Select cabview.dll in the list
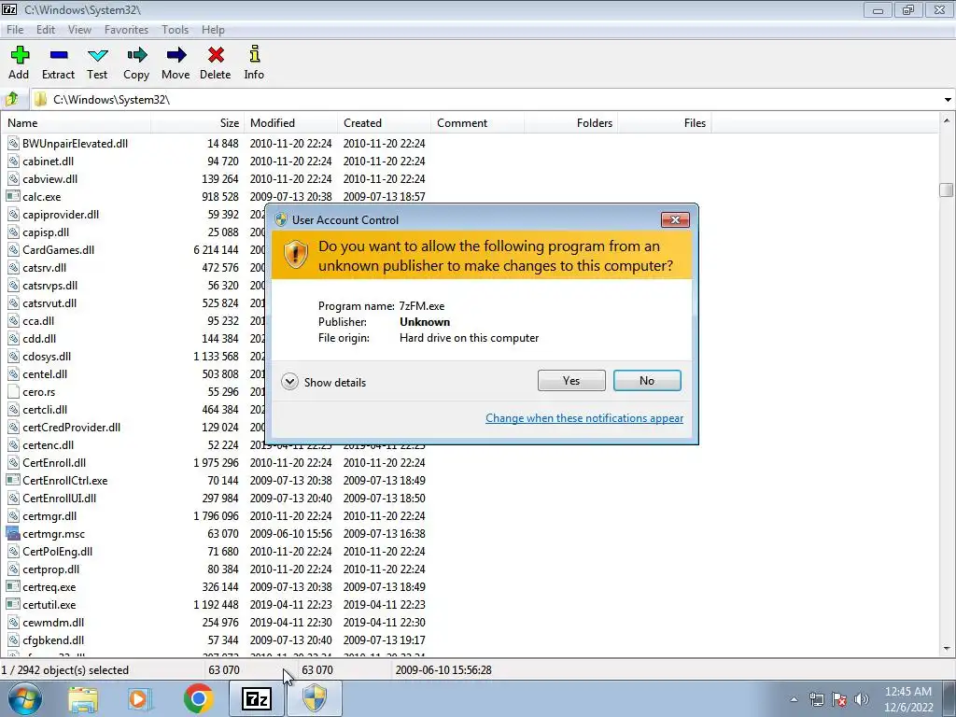Viewport: 956px width, 717px height. [x=50, y=178]
